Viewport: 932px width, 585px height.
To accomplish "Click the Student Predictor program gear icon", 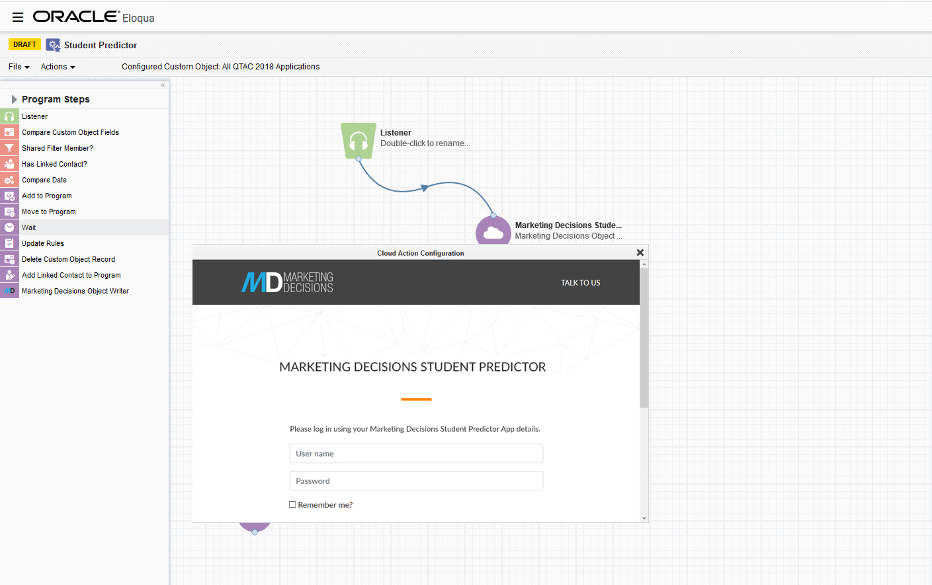I will (x=53, y=45).
